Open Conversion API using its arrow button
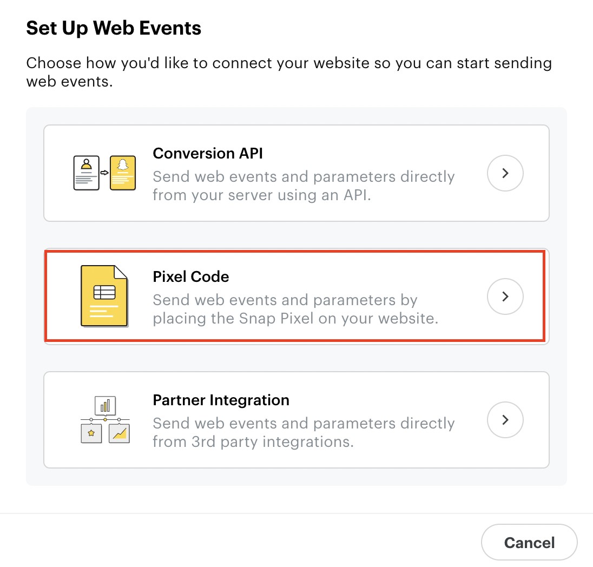The height and width of the screenshot is (567, 593). click(x=505, y=173)
